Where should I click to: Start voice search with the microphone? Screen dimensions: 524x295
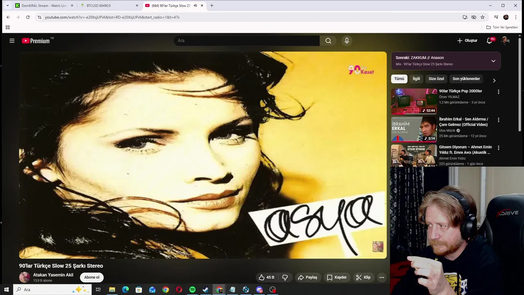coord(347,41)
